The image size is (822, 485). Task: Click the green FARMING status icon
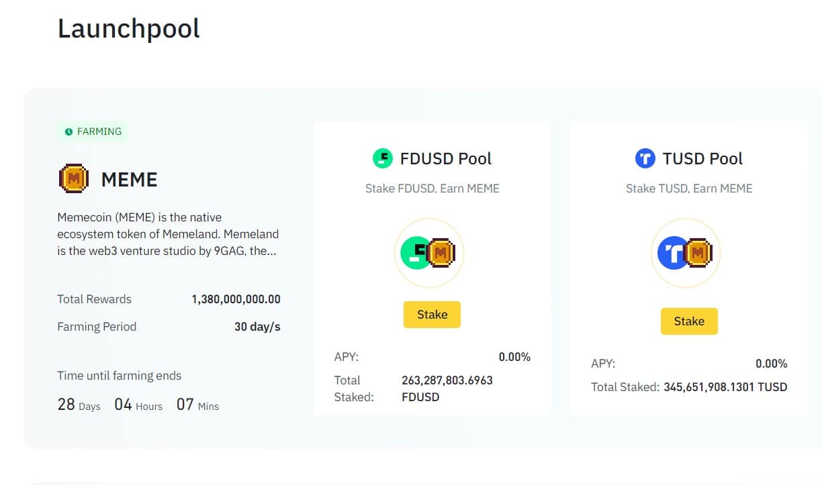(x=70, y=131)
